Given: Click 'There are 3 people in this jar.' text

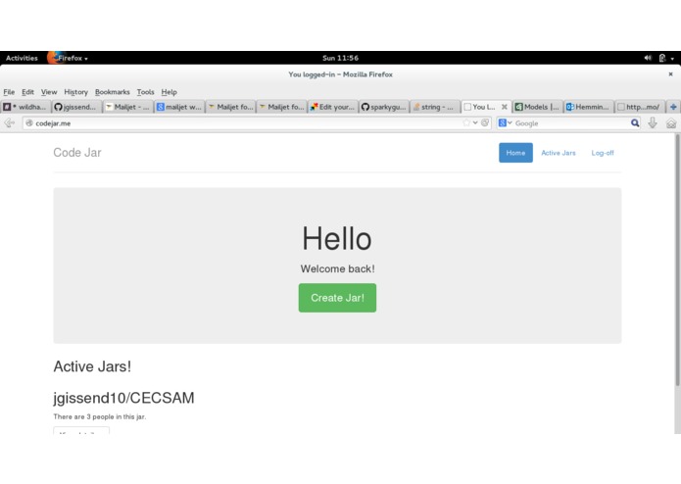Looking at the screenshot, I should click(x=100, y=416).
